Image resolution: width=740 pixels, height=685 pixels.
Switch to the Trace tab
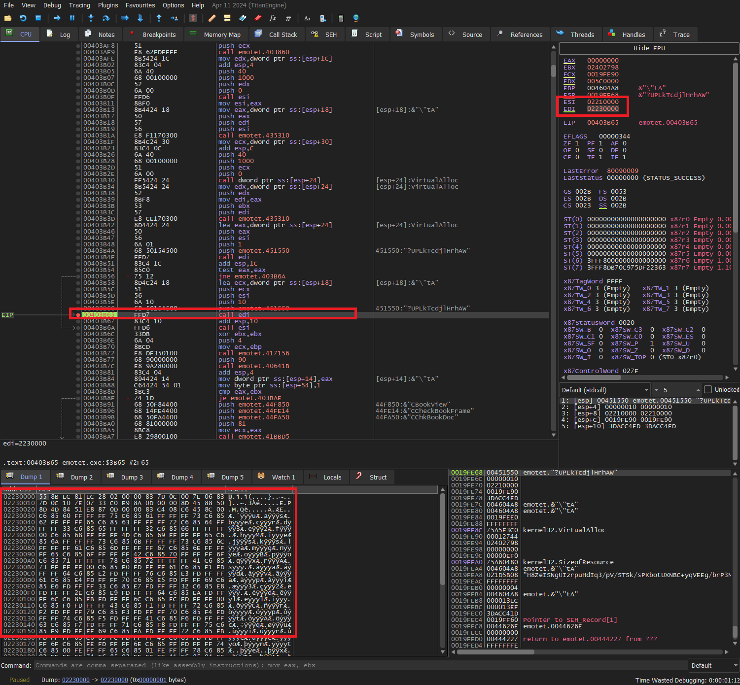(x=675, y=34)
